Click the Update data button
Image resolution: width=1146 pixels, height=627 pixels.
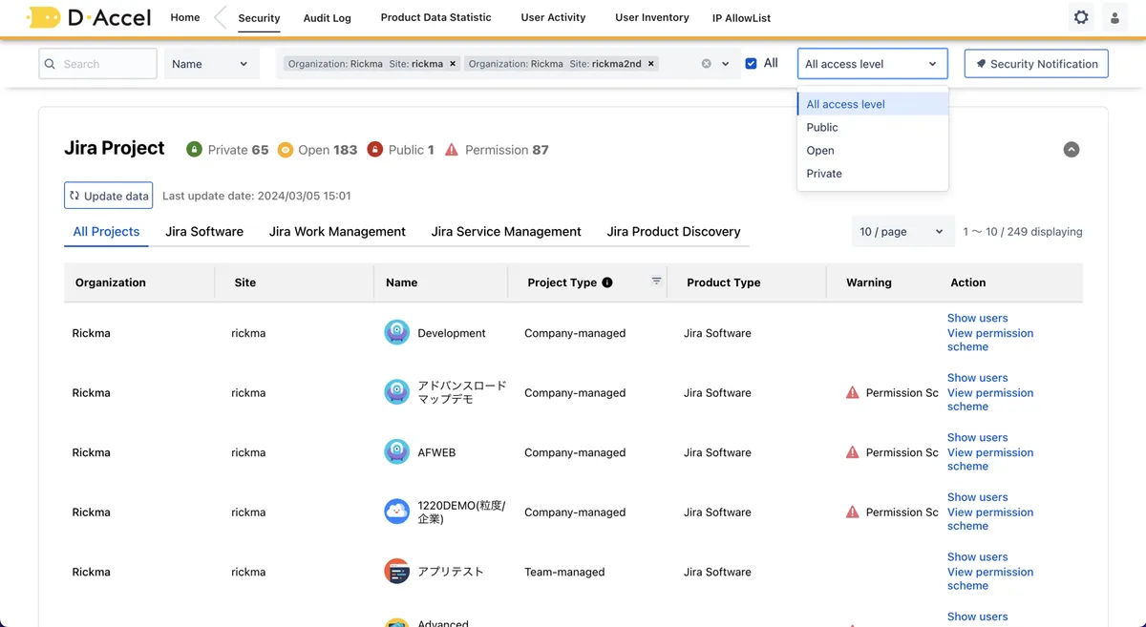pyautogui.click(x=109, y=196)
